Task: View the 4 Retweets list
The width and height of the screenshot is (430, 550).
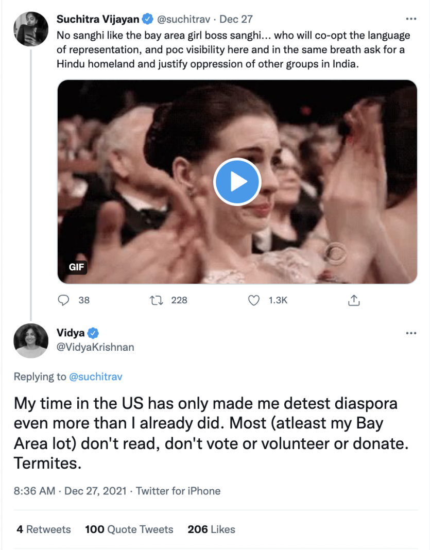Action: point(44,529)
